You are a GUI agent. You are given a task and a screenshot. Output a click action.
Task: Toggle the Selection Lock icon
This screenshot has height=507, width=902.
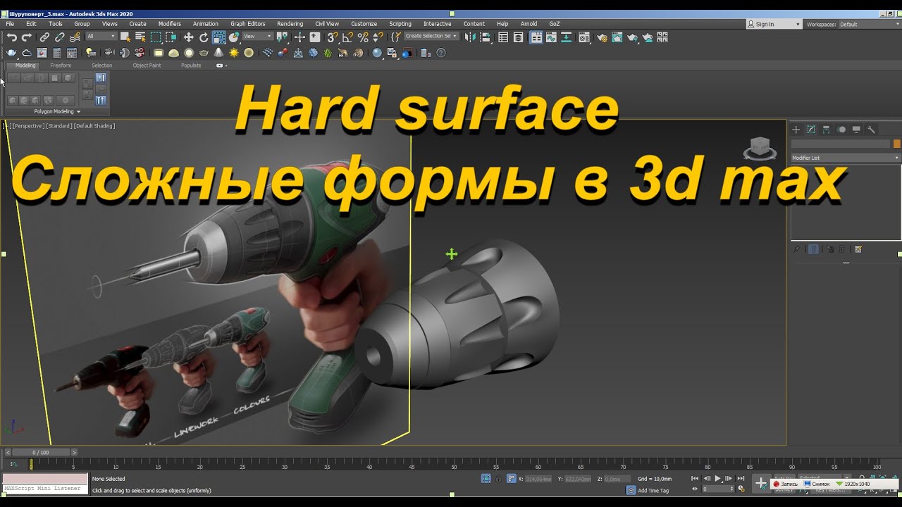498,478
